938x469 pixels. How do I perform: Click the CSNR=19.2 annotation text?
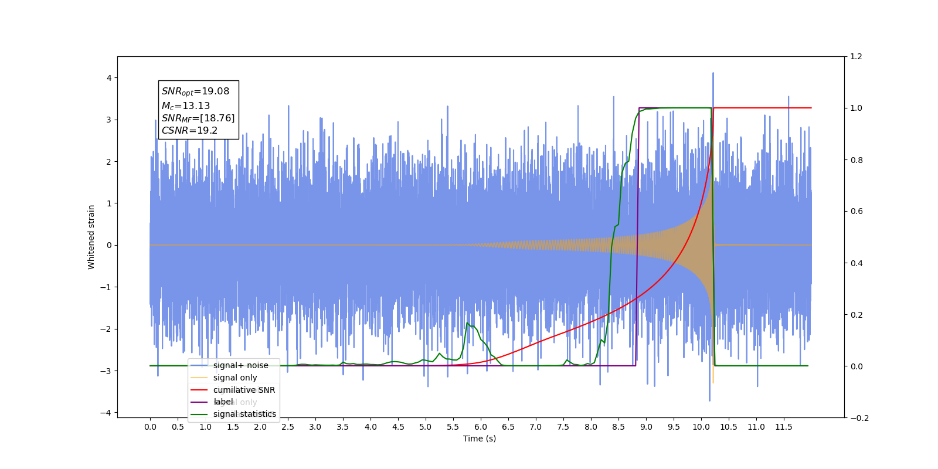[189, 130]
